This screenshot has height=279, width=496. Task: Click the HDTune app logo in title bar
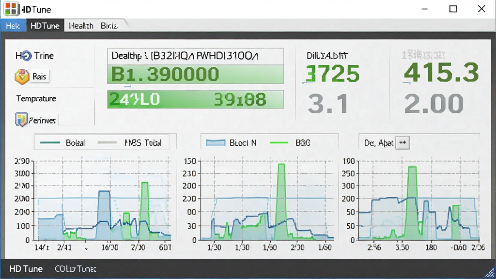(x=11, y=9)
